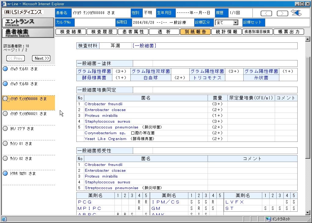Click the 患者検索 Patients Search button
The image size is (312, 223).
(28, 33)
